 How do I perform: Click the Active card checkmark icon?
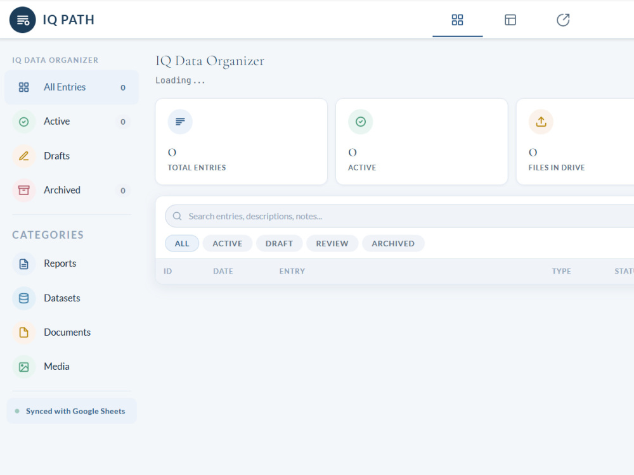(360, 122)
